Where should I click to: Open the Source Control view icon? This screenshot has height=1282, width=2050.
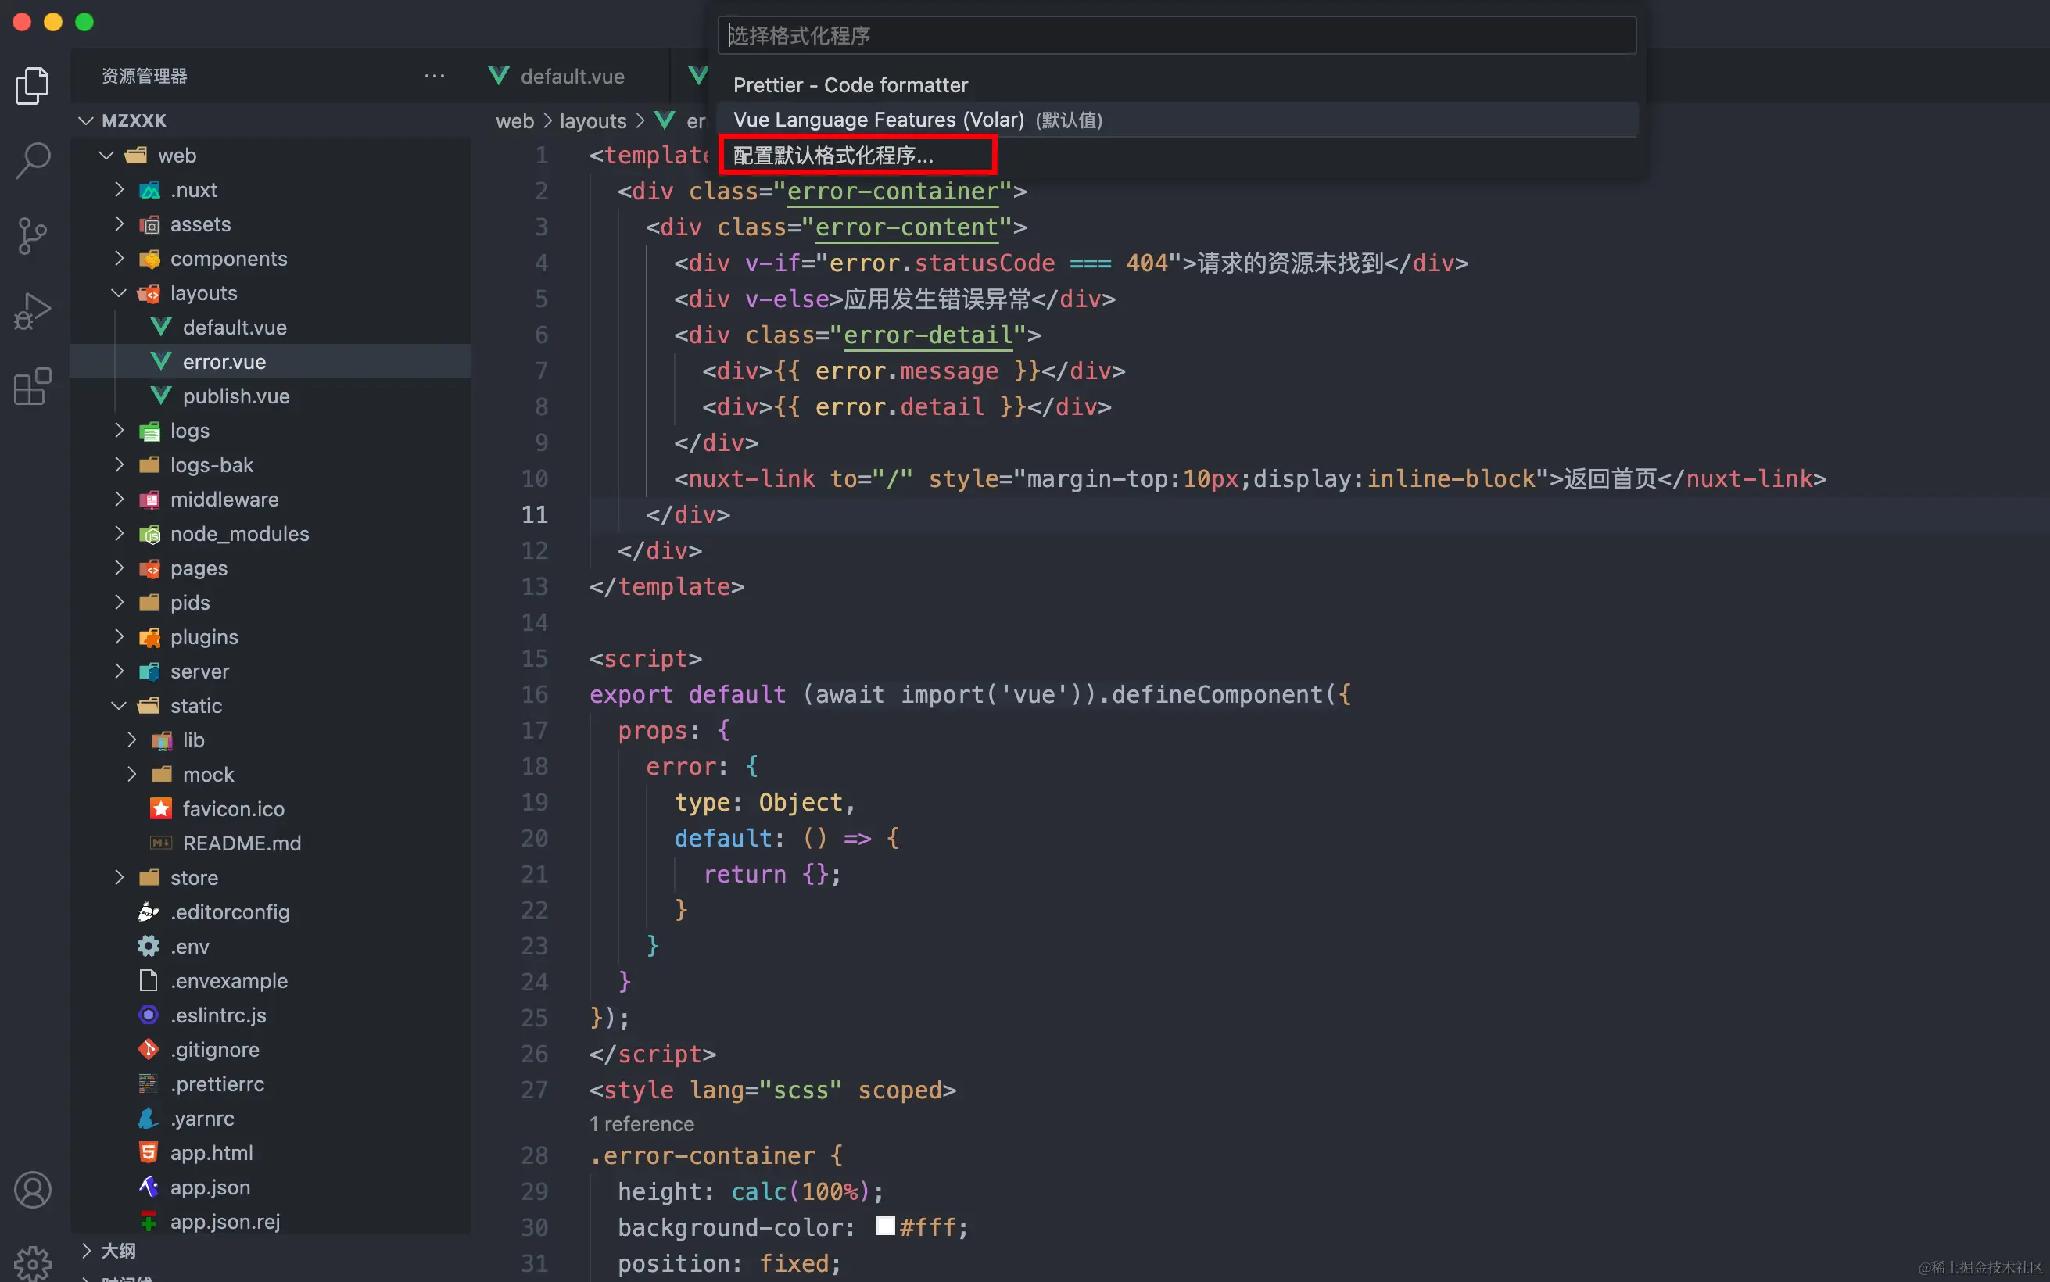coord(32,235)
